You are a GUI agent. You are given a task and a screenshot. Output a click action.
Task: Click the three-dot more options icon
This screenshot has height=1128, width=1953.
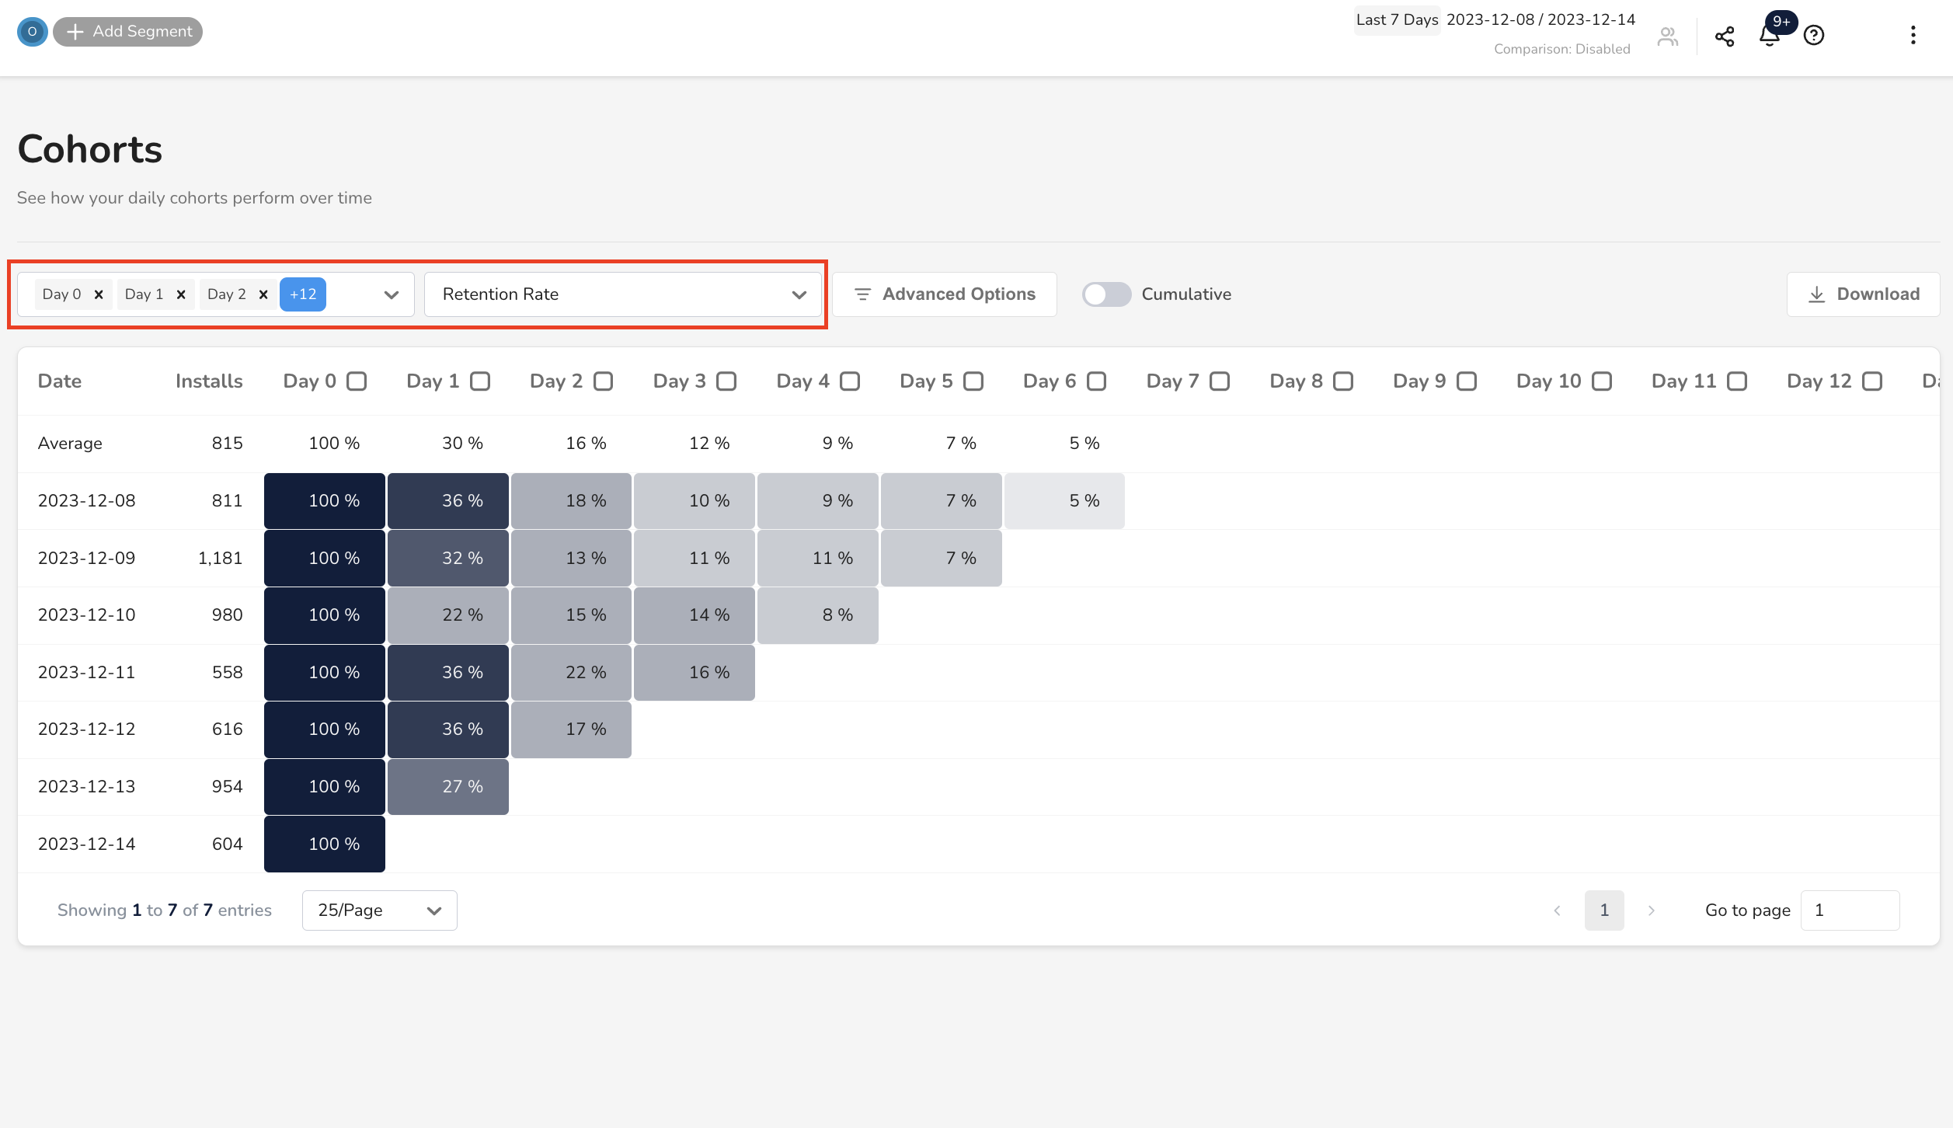(1913, 35)
